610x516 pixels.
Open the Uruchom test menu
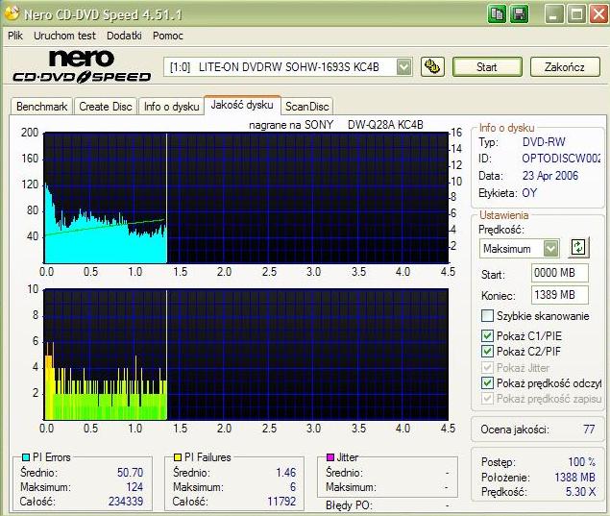tap(64, 36)
